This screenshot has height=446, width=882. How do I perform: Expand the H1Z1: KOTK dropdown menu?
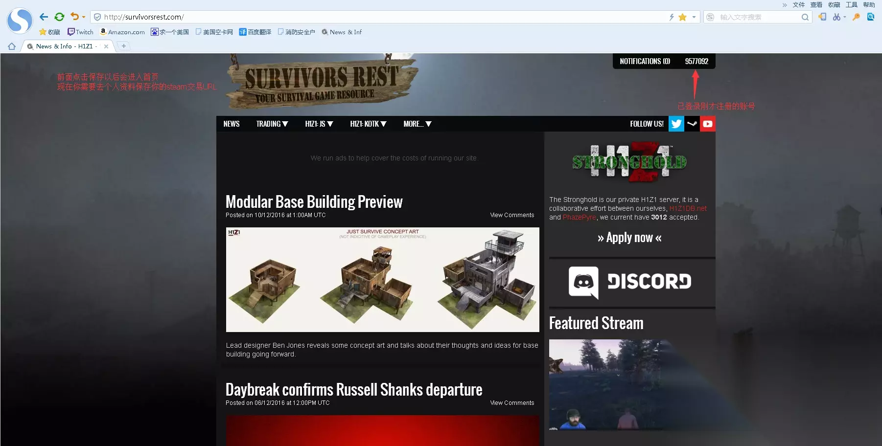(369, 124)
